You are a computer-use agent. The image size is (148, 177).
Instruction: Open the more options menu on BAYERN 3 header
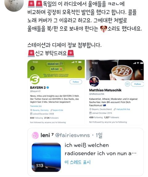click(x=80, y=68)
